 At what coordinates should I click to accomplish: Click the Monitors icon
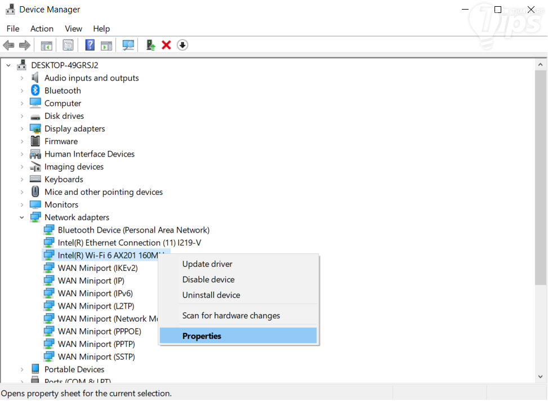click(x=35, y=204)
